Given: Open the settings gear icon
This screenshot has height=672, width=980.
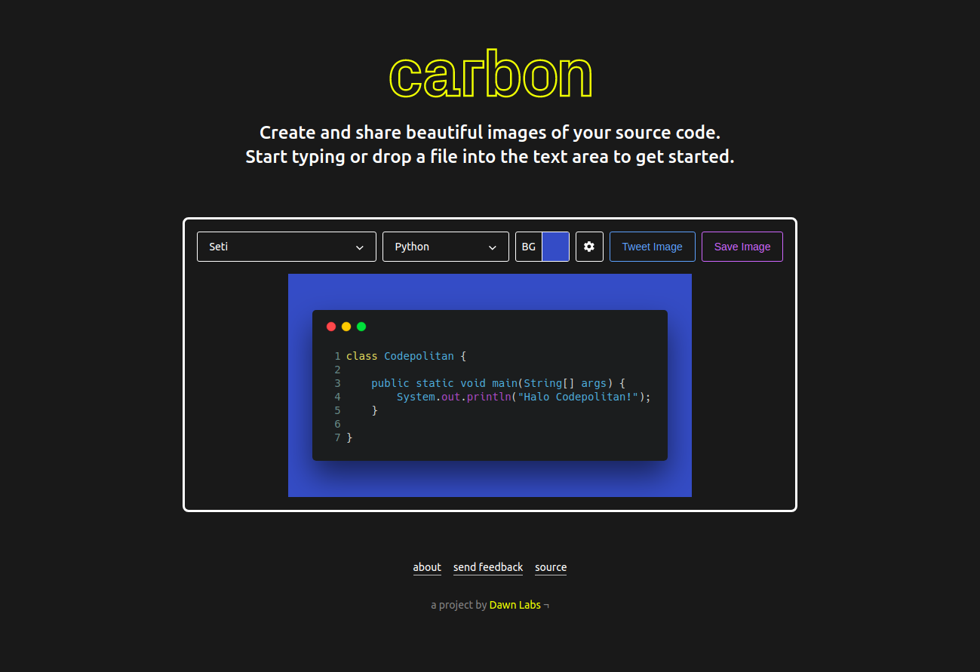Looking at the screenshot, I should point(589,247).
